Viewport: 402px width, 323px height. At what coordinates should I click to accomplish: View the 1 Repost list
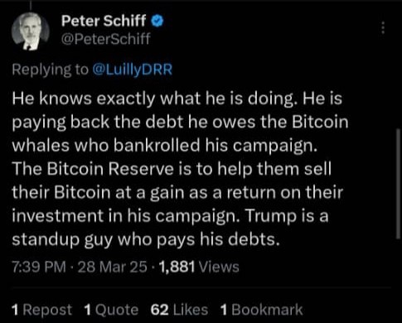[x=42, y=310]
